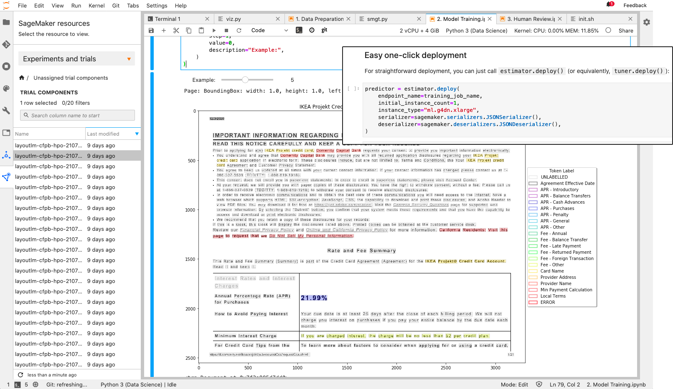Switch kernel via Python 3 (Data Science)
Viewport: 673px width, 389px height.
477,30
